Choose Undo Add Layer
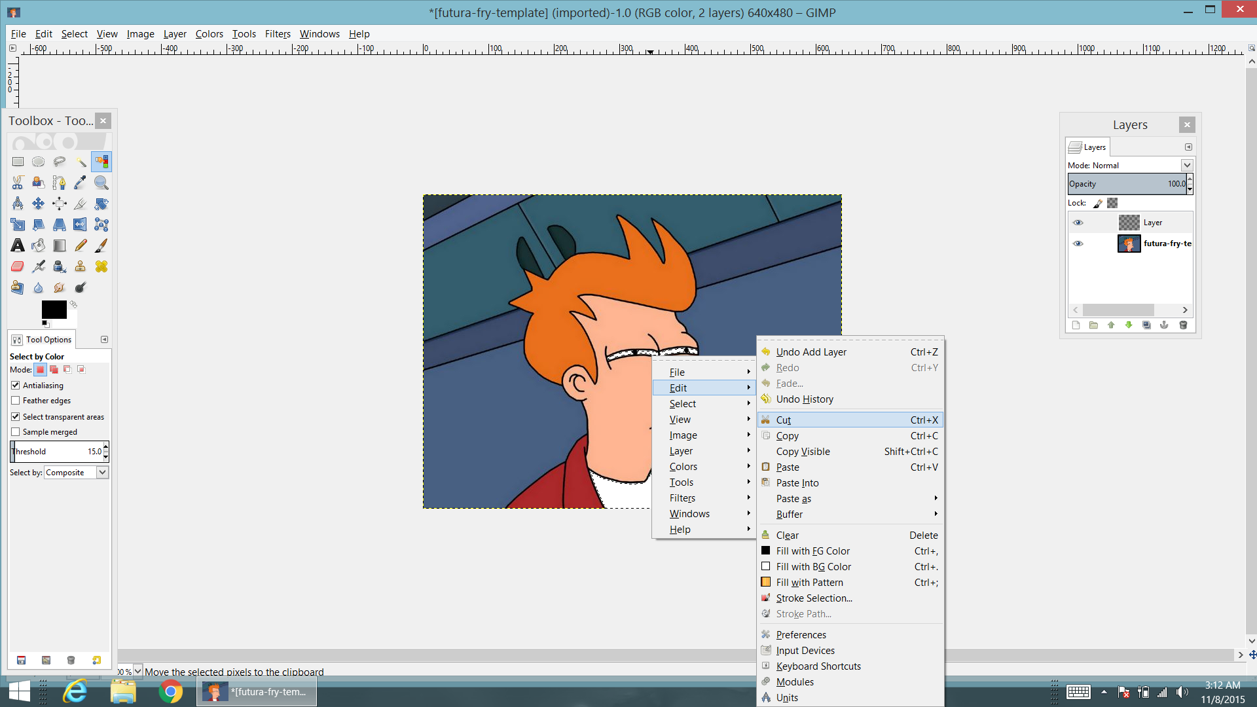 tap(850, 352)
